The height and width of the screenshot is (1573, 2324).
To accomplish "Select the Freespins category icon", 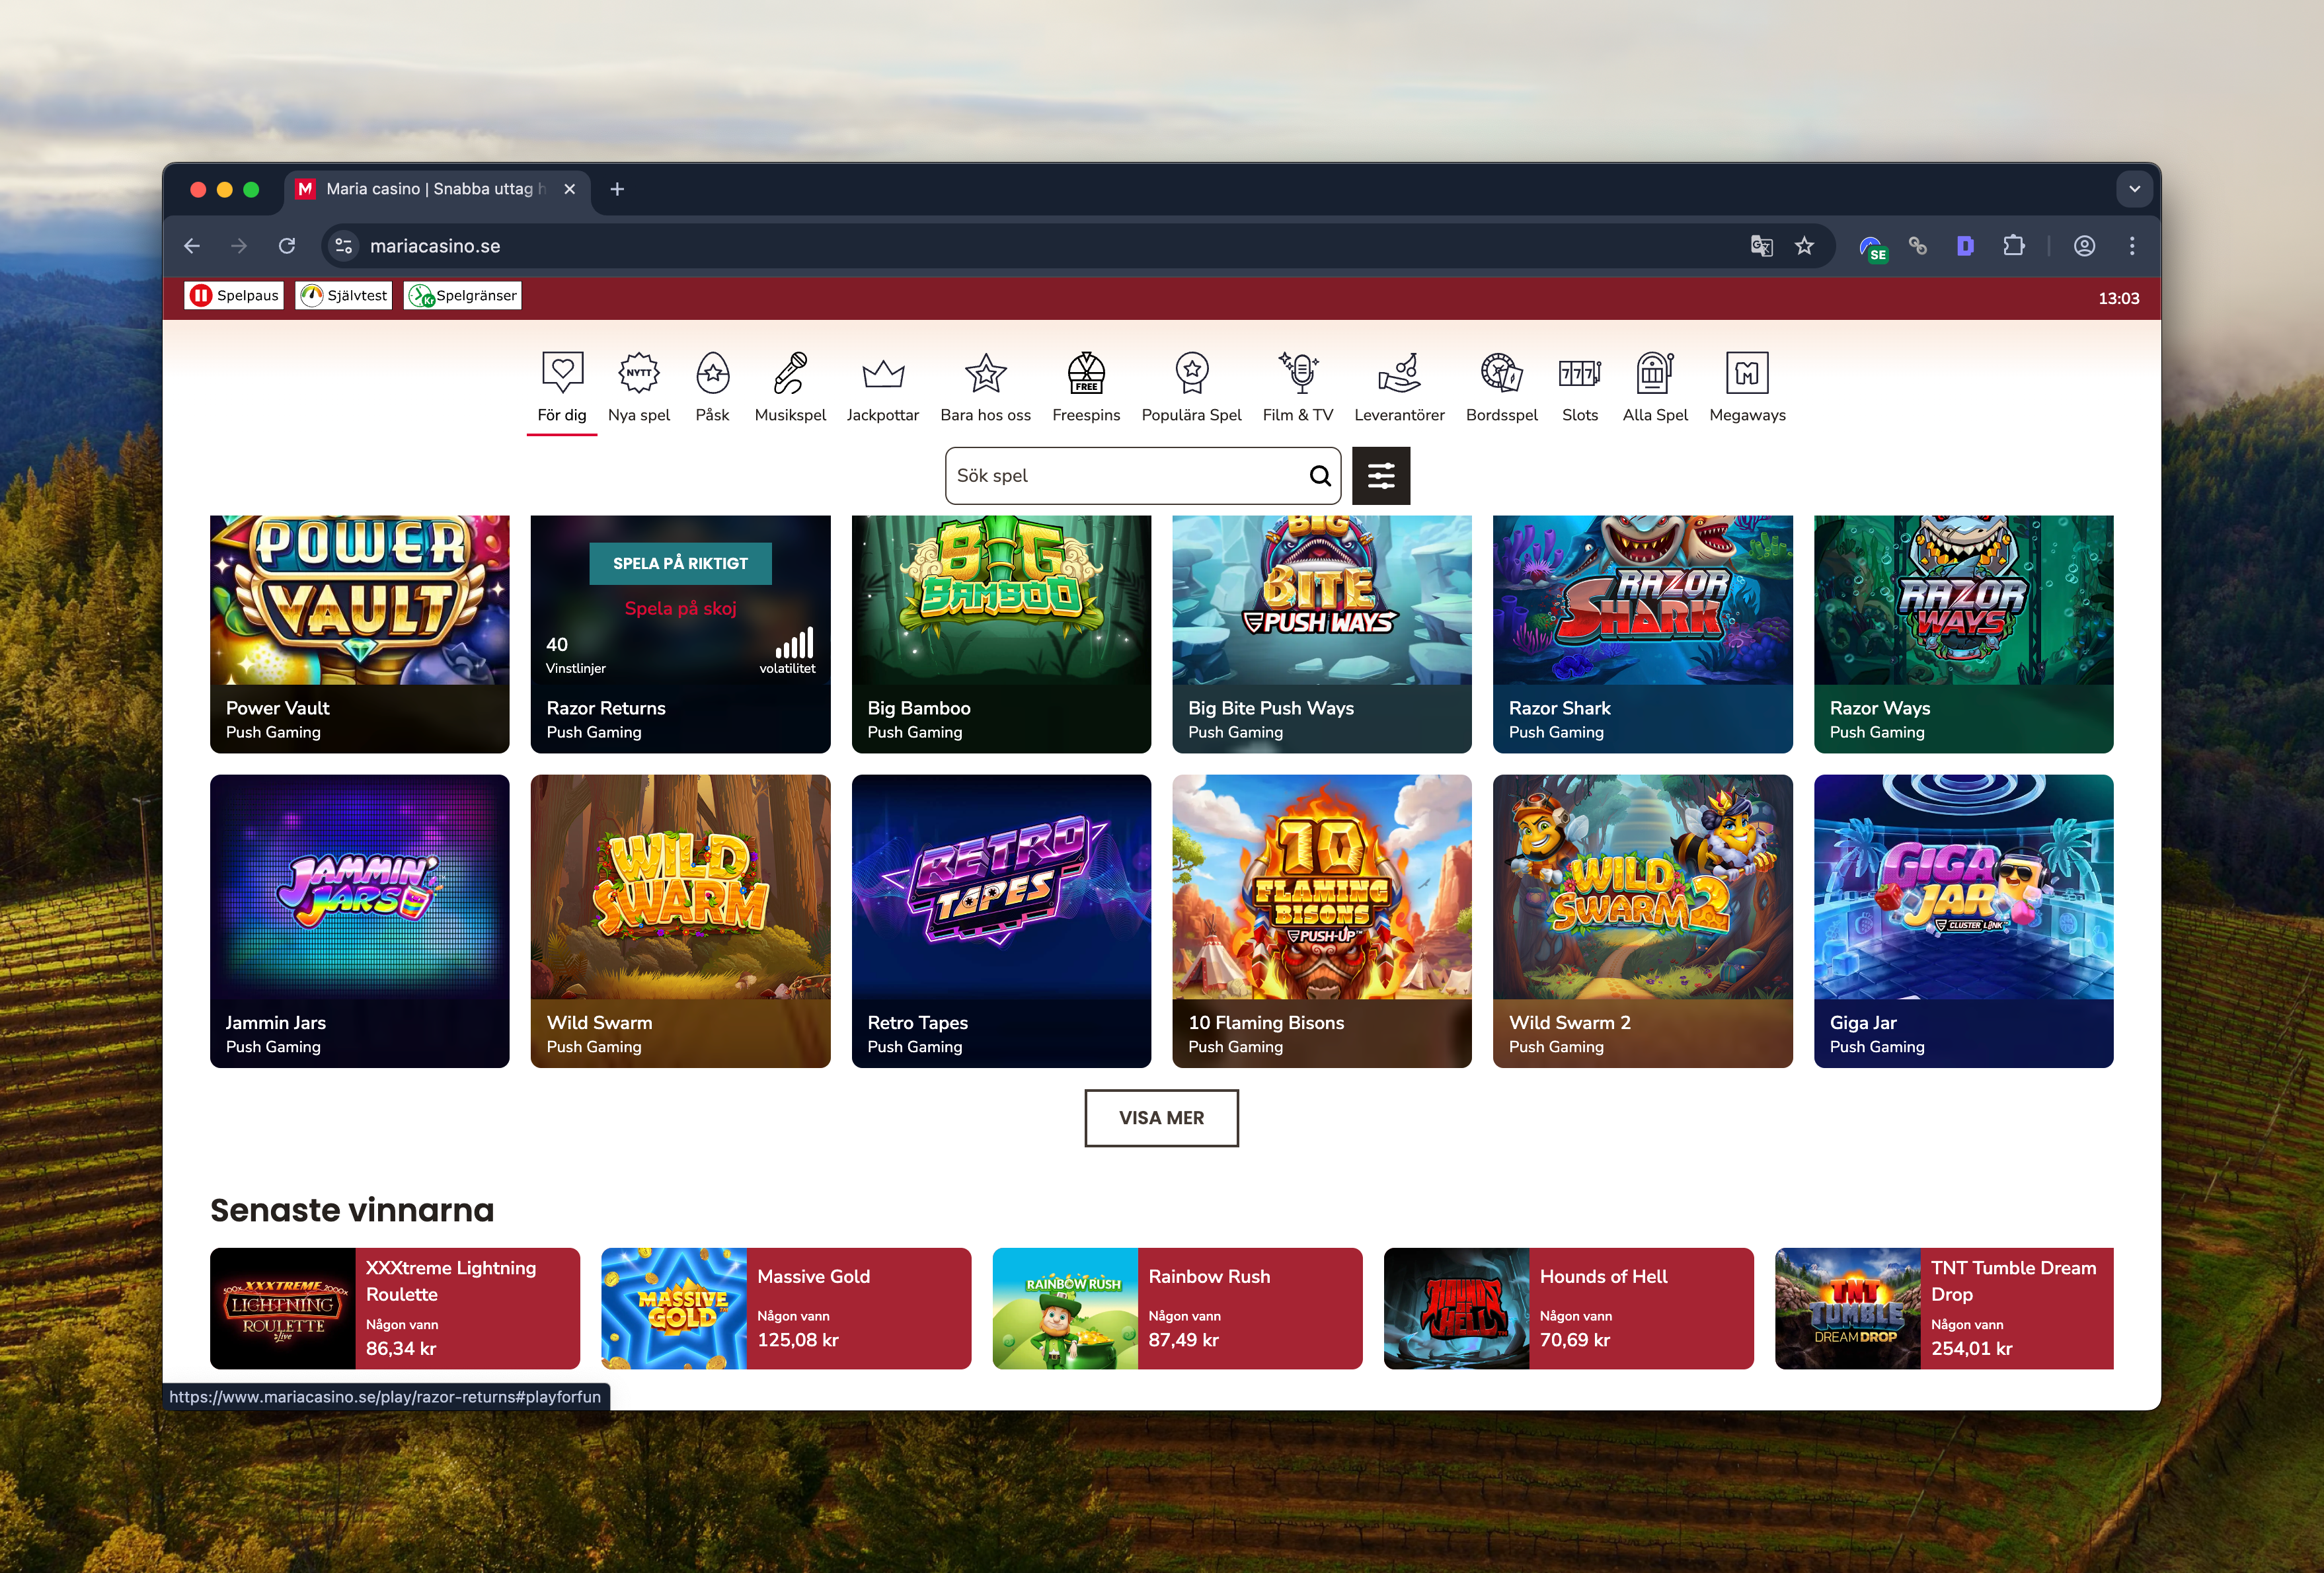I will 1086,373.
